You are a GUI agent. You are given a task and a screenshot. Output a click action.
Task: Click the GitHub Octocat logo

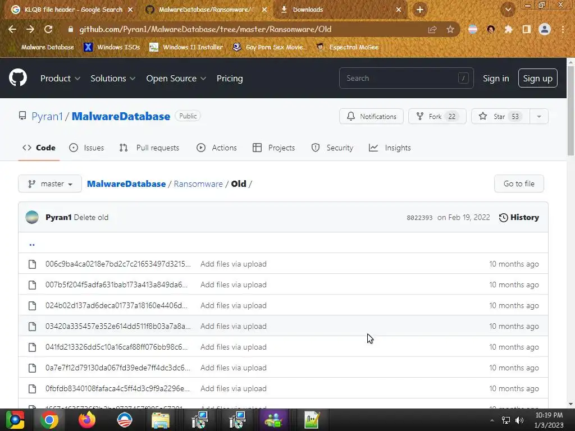(x=18, y=77)
